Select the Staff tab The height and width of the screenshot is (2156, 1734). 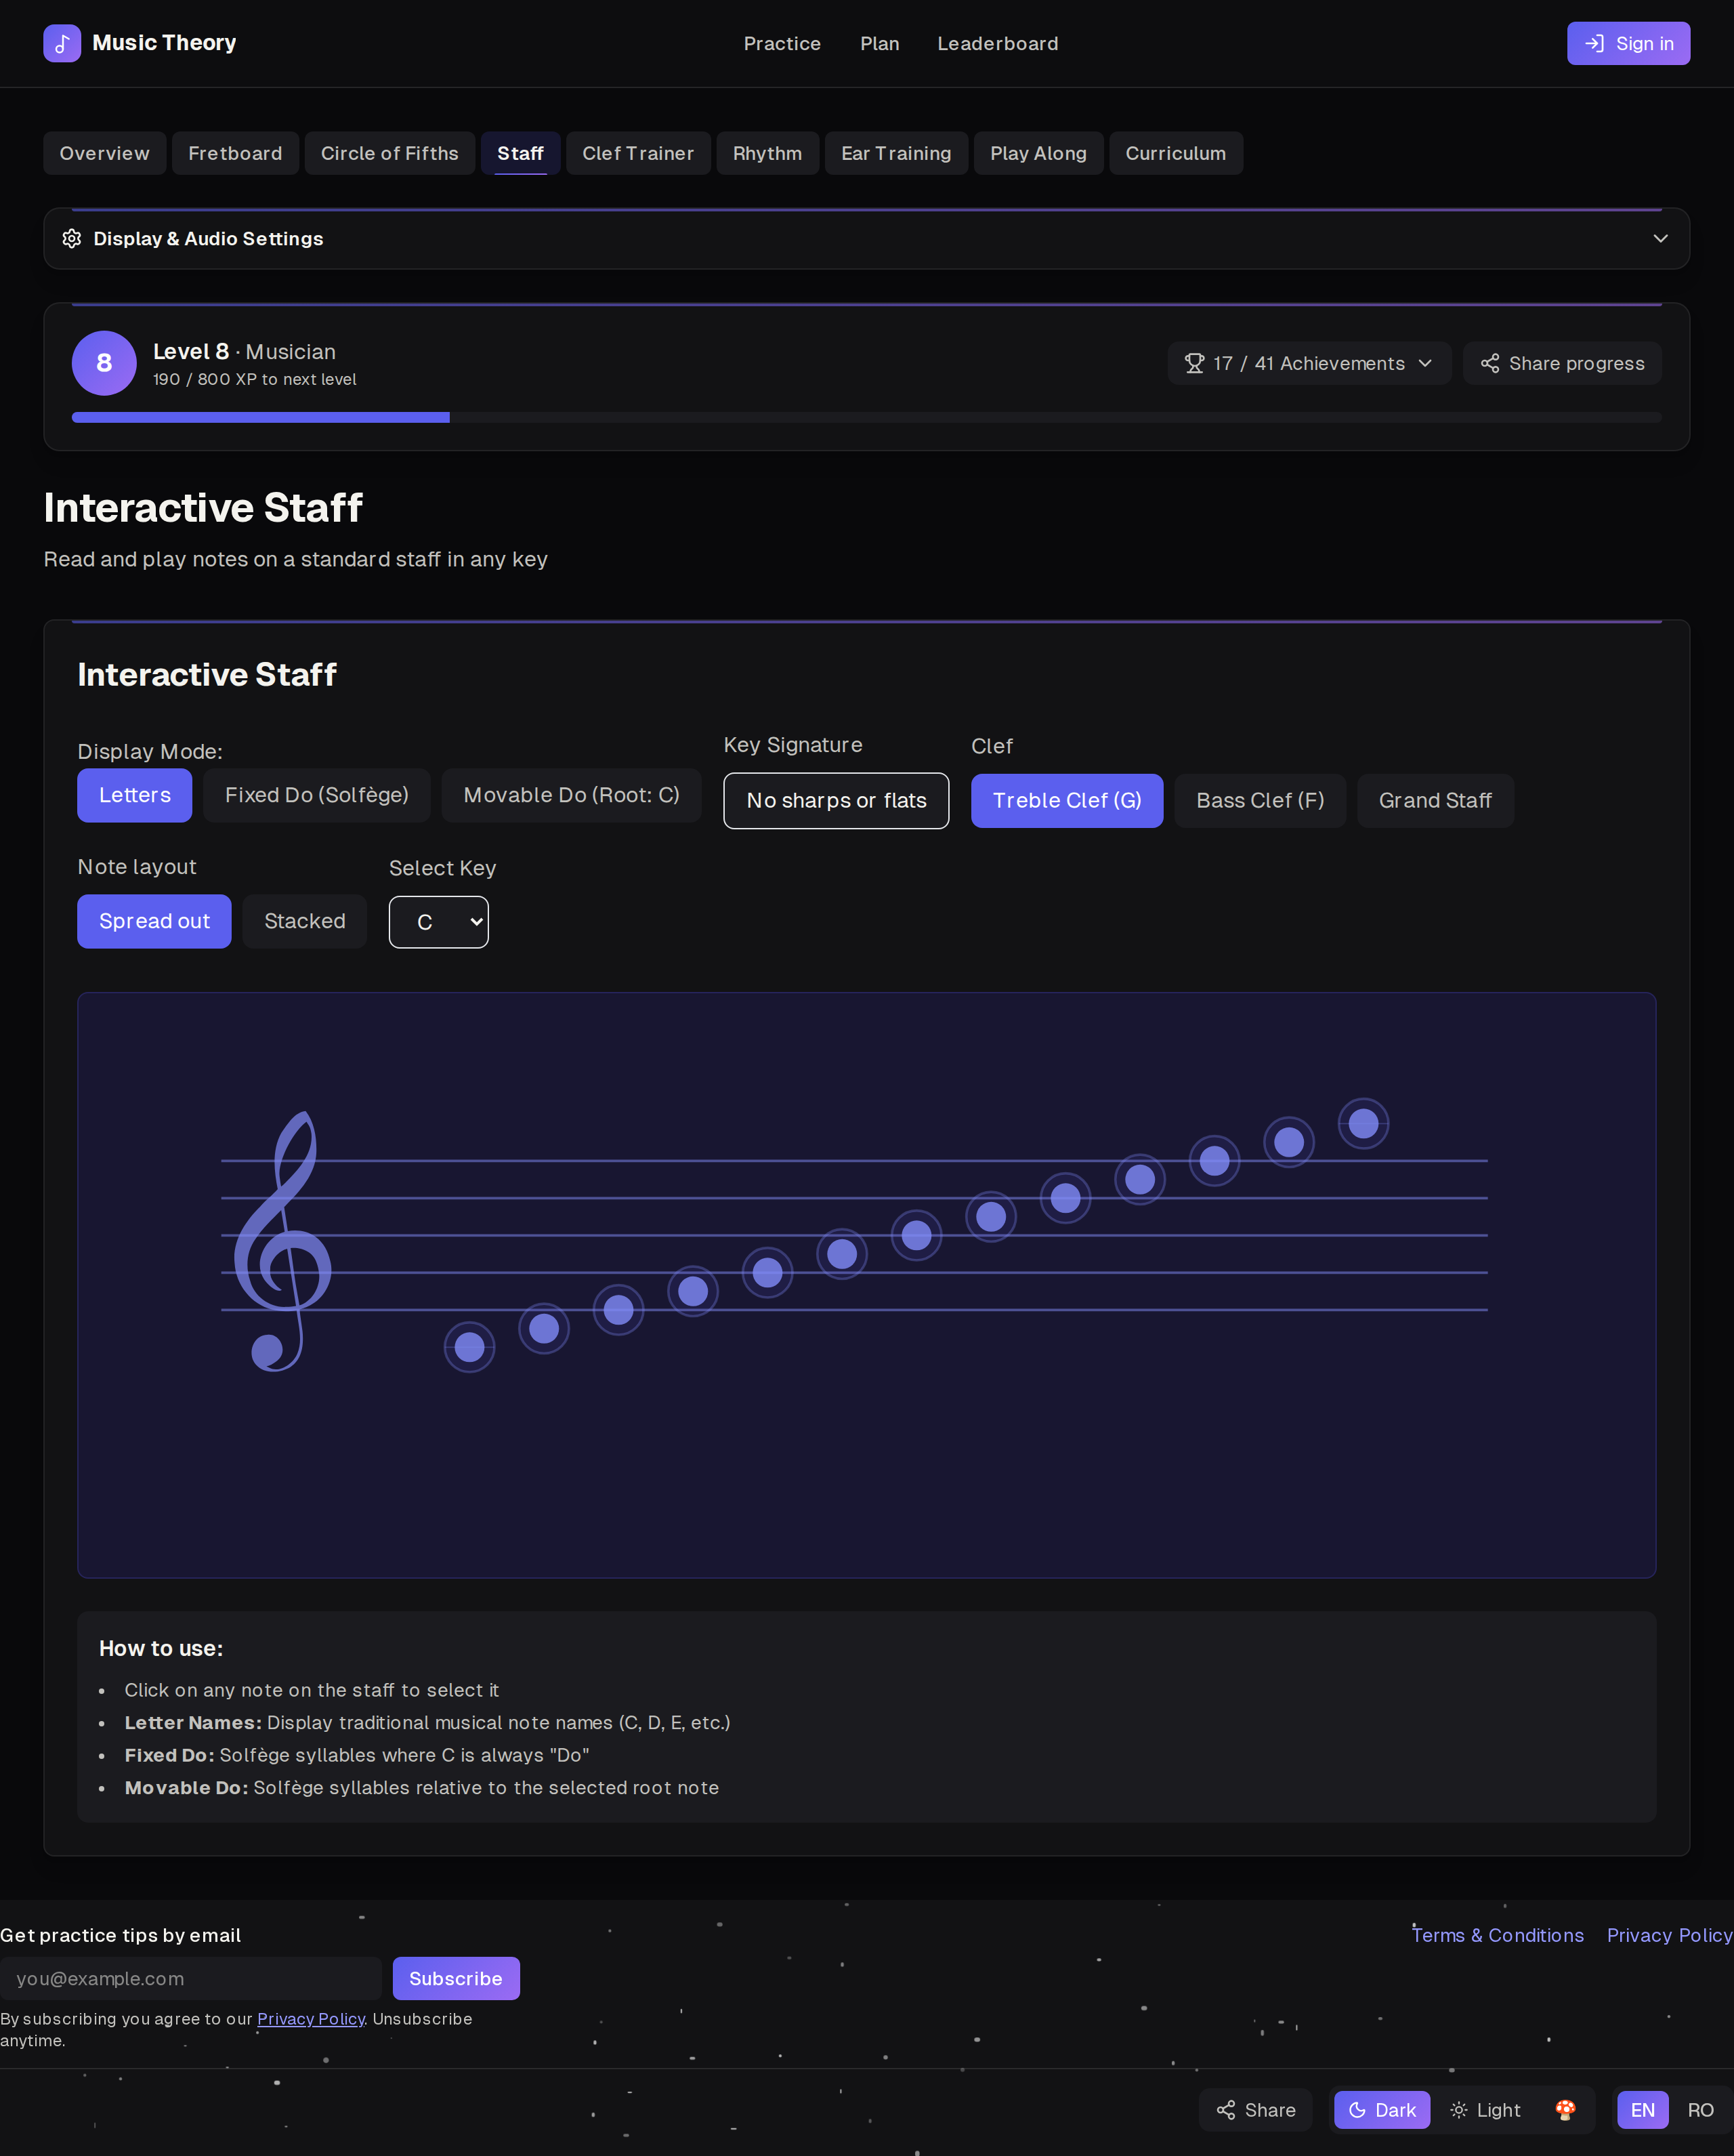[x=520, y=153]
